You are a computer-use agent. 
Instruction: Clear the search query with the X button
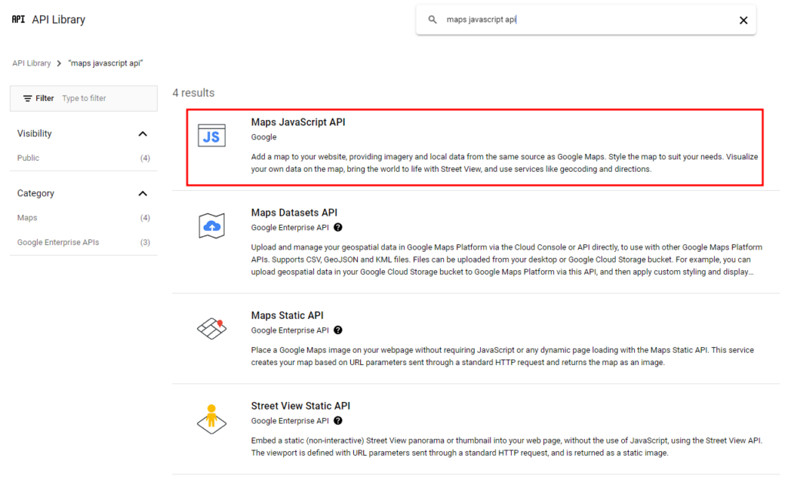click(743, 19)
